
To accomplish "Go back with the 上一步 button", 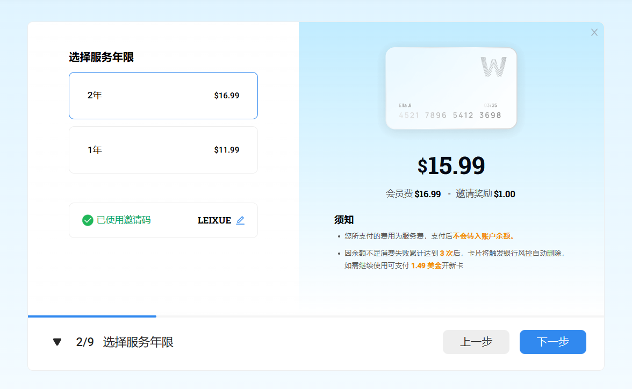I will [x=476, y=342].
